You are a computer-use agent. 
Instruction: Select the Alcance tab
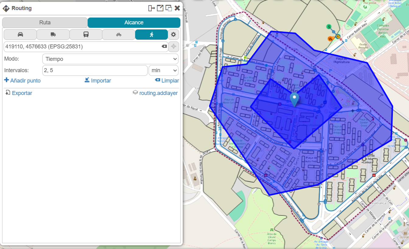point(134,23)
